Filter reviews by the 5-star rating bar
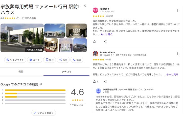 pyautogui.click(x=35, y=90)
